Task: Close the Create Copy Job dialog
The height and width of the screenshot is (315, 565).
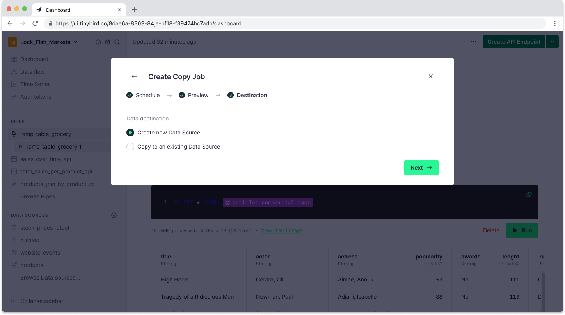Action: (x=431, y=76)
